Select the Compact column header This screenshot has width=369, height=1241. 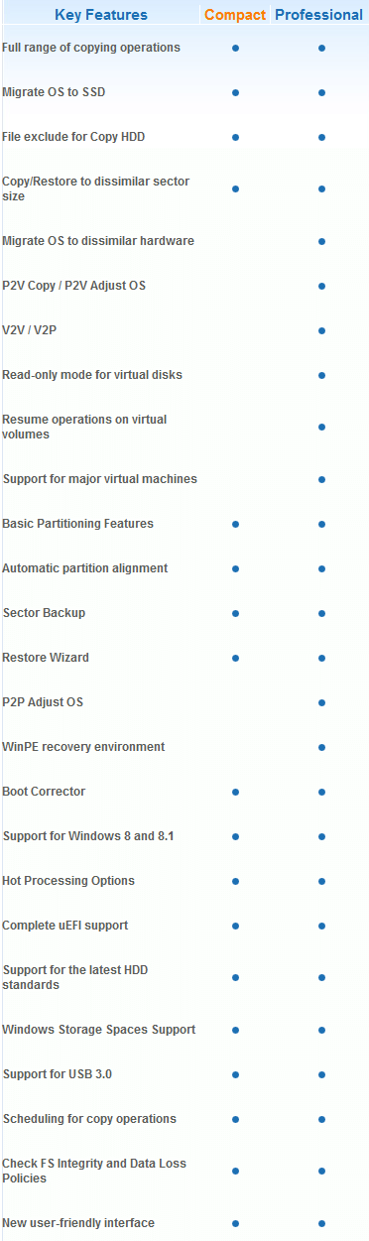[235, 15]
